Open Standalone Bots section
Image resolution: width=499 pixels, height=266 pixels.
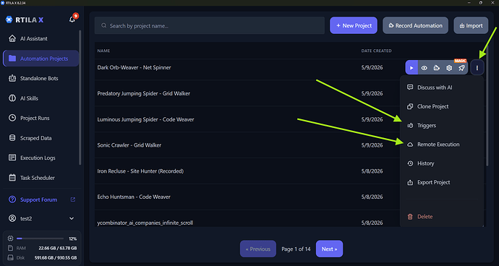point(40,78)
